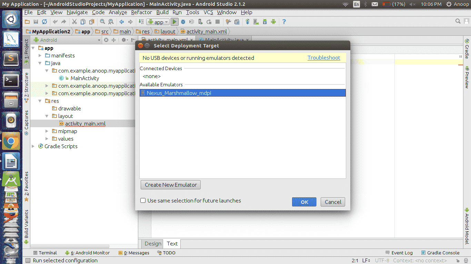Open the AVD Manager icon
This screenshot has width=471, height=264.
coord(256,22)
